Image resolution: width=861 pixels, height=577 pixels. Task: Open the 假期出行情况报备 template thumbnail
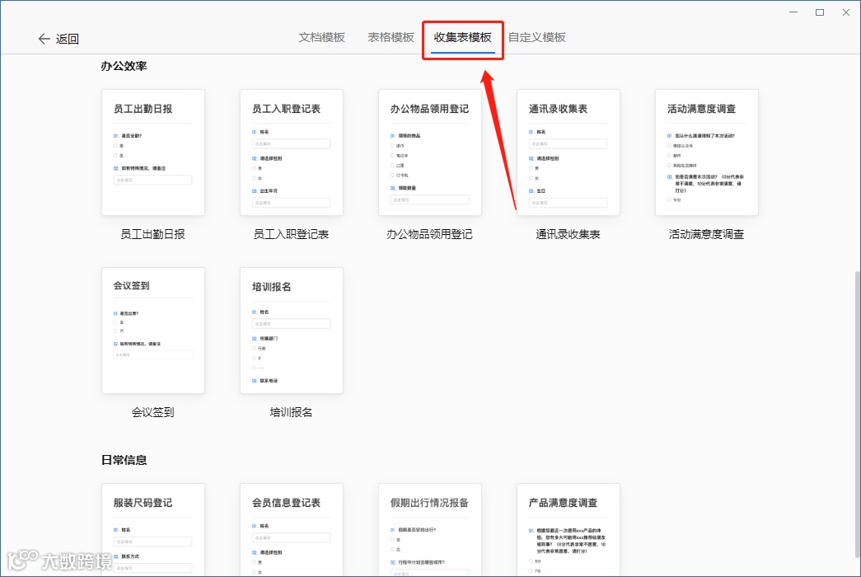[430, 530]
